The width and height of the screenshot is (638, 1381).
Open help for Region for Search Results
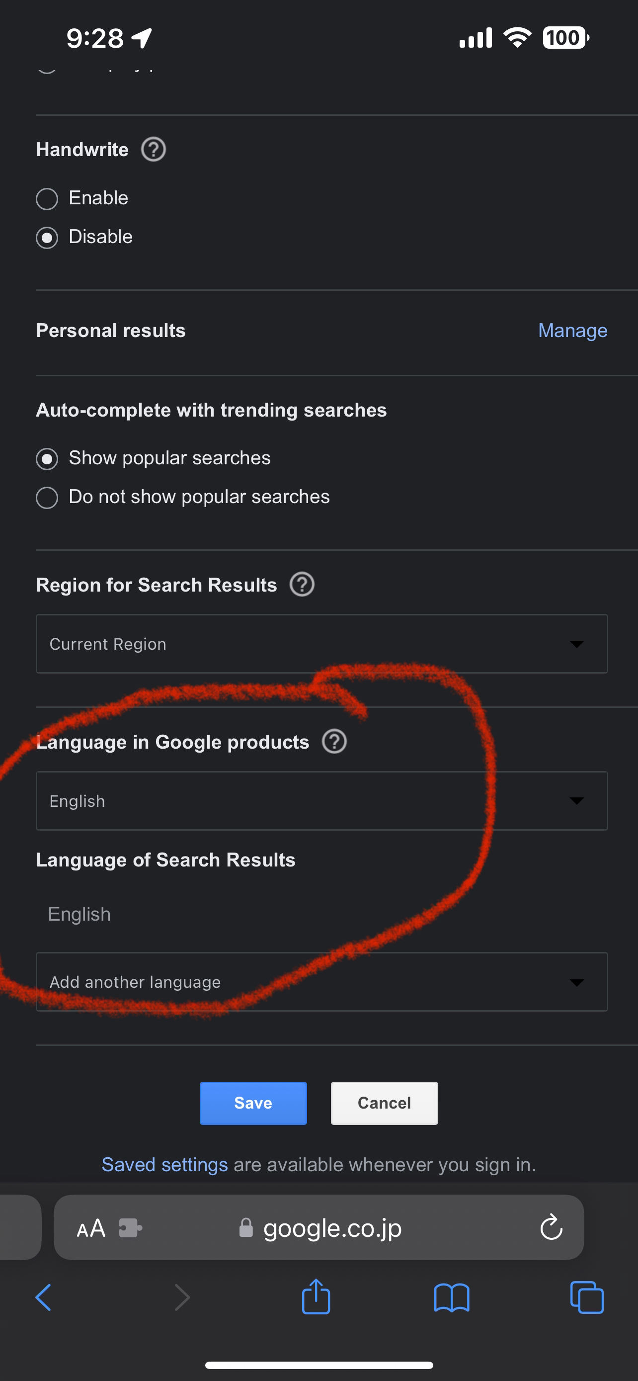302,584
